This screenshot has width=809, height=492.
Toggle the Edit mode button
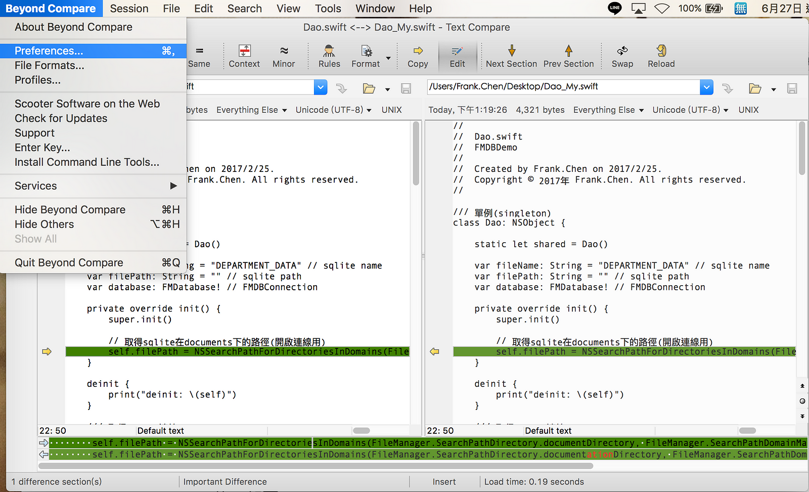[457, 56]
